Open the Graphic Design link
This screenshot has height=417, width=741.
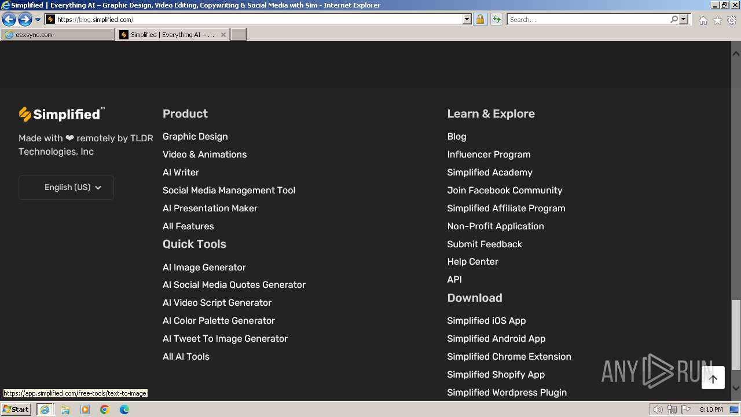[x=195, y=137]
